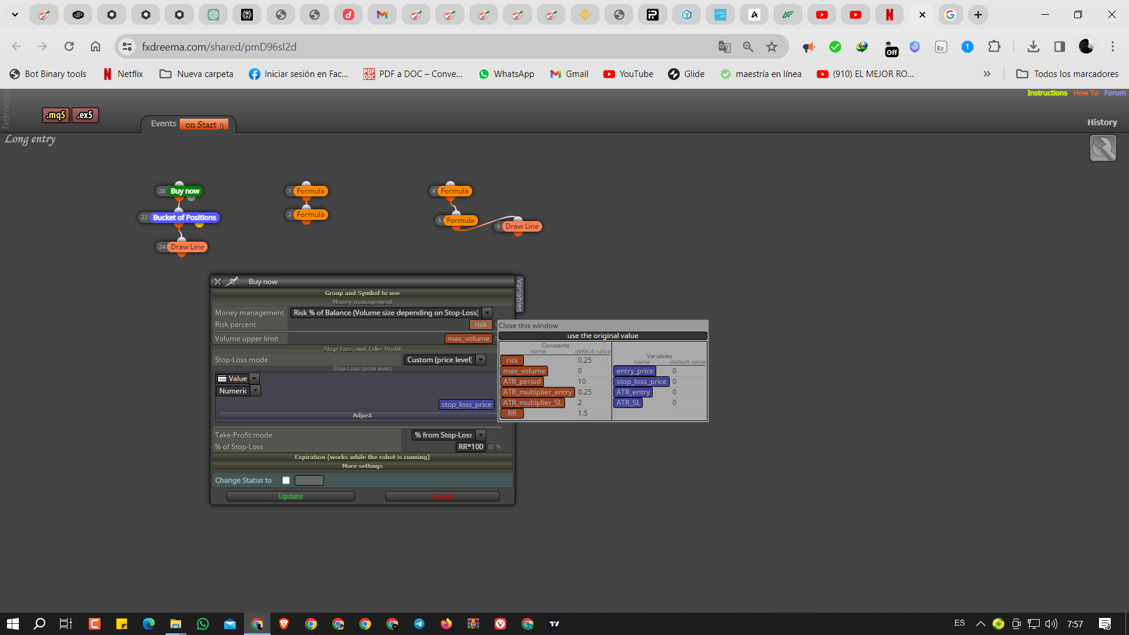The height and width of the screenshot is (635, 1129).
Task: Open Telegram from the taskbar
Action: [419, 624]
